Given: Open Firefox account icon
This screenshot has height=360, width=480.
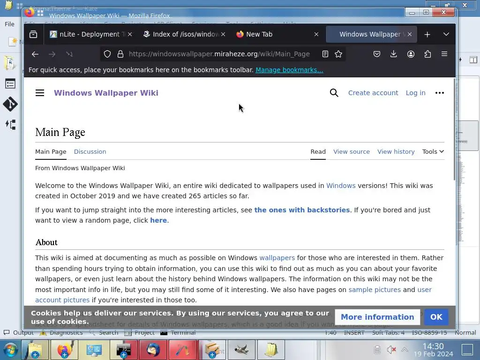Looking at the screenshot, I should click(x=411, y=54).
